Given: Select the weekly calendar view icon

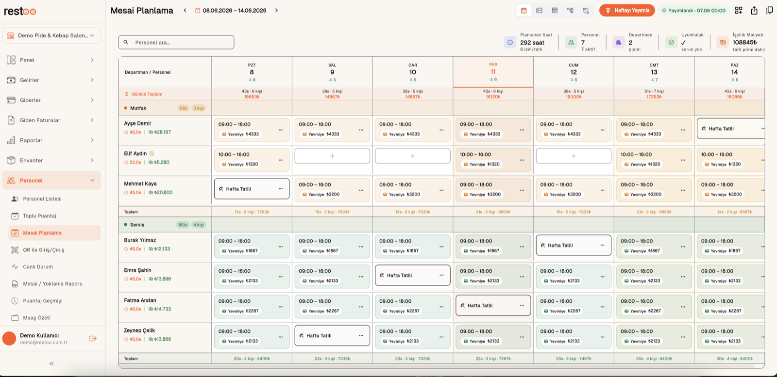Looking at the screenshot, I should coord(524,10).
